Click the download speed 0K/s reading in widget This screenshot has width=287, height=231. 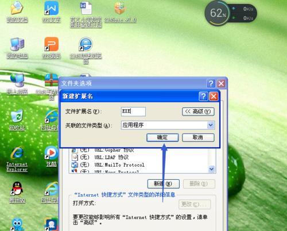pos(248,18)
